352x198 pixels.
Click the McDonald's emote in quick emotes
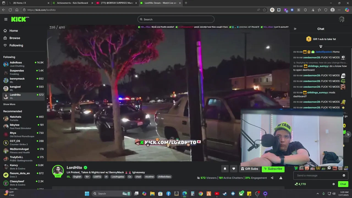click(318, 168)
